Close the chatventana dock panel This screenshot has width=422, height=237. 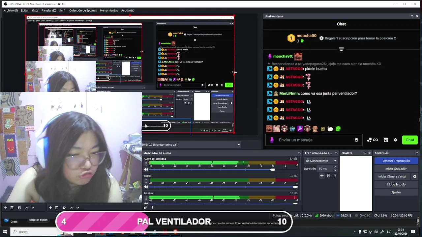click(x=417, y=16)
